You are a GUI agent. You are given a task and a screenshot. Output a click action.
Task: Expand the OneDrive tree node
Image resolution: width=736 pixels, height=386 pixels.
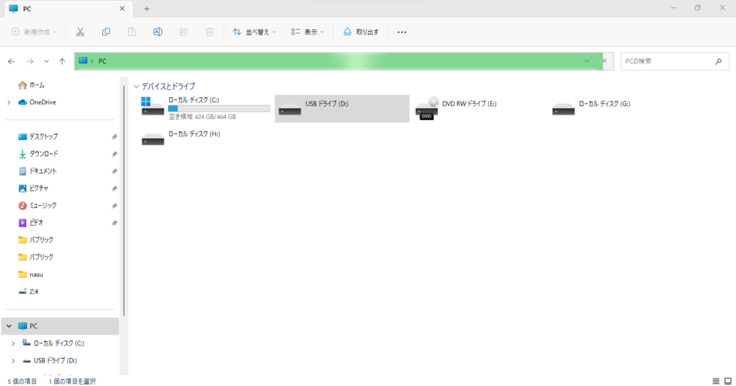pyautogui.click(x=8, y=102)
